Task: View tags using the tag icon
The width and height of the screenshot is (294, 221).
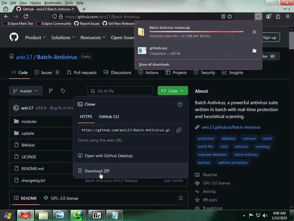Action: 63,91
